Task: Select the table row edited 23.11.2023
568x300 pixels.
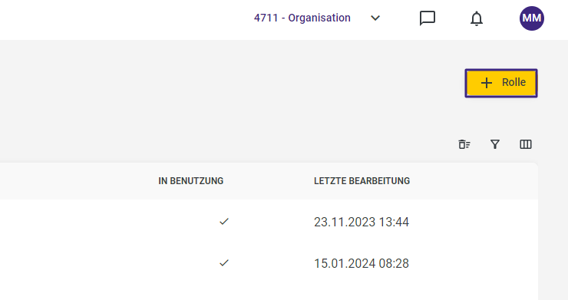Action: click(269, 222)
